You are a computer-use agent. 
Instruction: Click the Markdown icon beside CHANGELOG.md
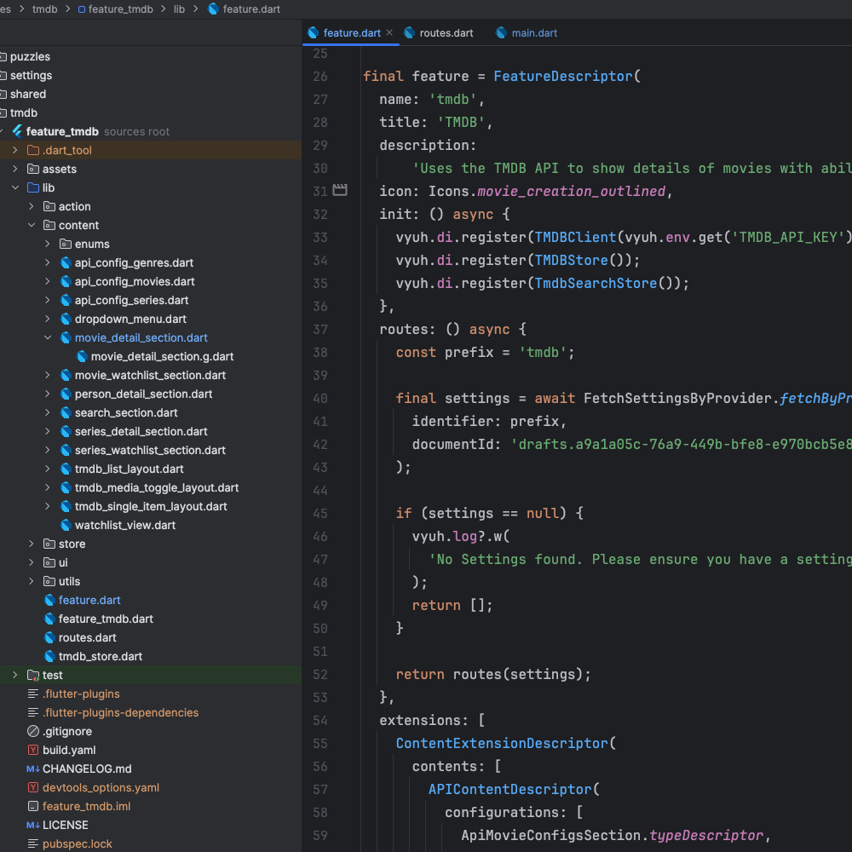pos(32,769)
